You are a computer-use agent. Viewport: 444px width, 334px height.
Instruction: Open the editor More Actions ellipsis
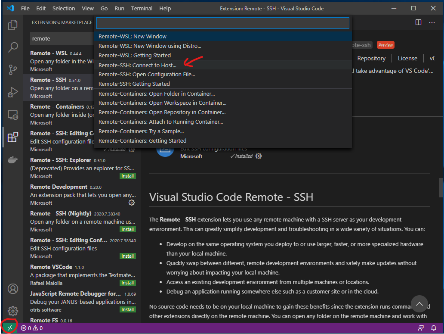pos(432,22)
